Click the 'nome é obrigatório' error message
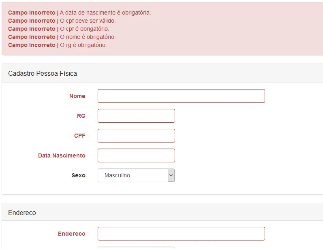 click(88, 37)
